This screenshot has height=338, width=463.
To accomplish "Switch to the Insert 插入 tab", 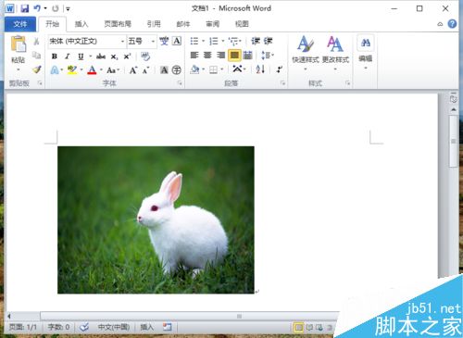I will coord(81,24).
